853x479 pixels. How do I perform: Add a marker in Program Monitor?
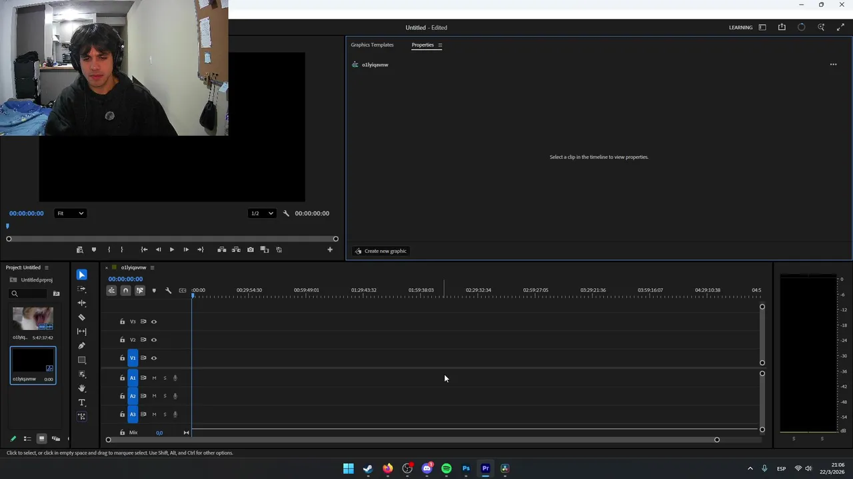94,249
